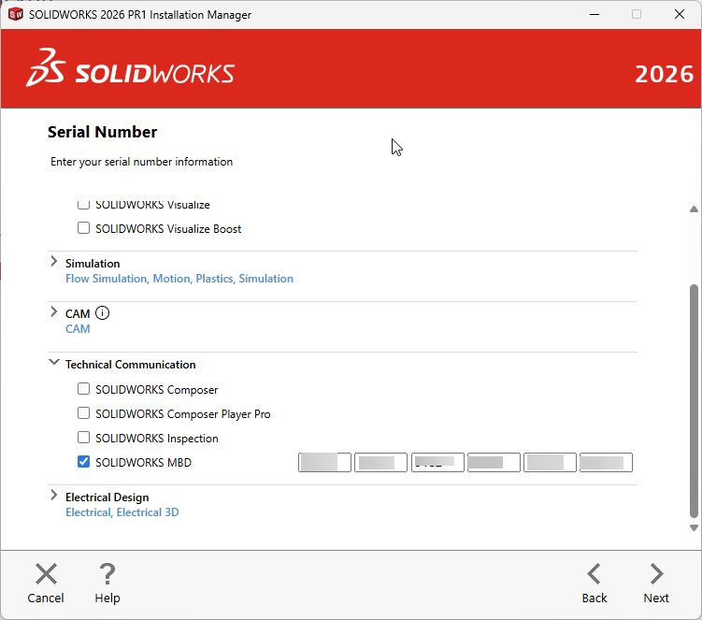Click sixth MBD serial number field
This screenshot has width=702, height=620.
[x=606, y=462]
